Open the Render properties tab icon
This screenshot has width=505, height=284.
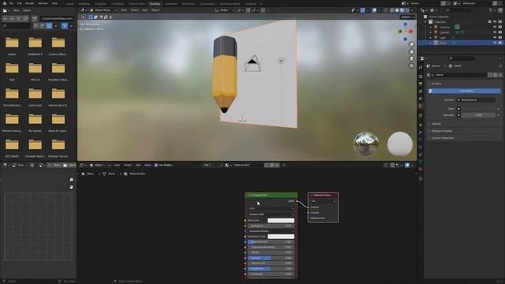421,77
